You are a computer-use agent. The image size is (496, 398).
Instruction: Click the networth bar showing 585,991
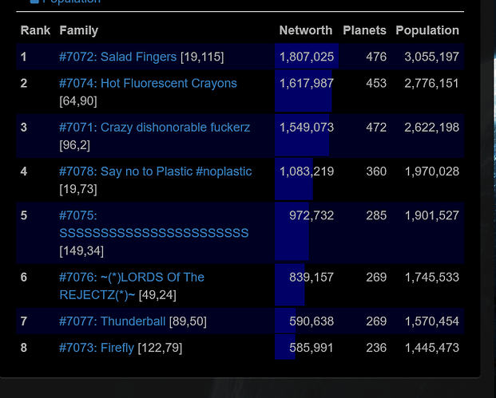pos(285,348)
